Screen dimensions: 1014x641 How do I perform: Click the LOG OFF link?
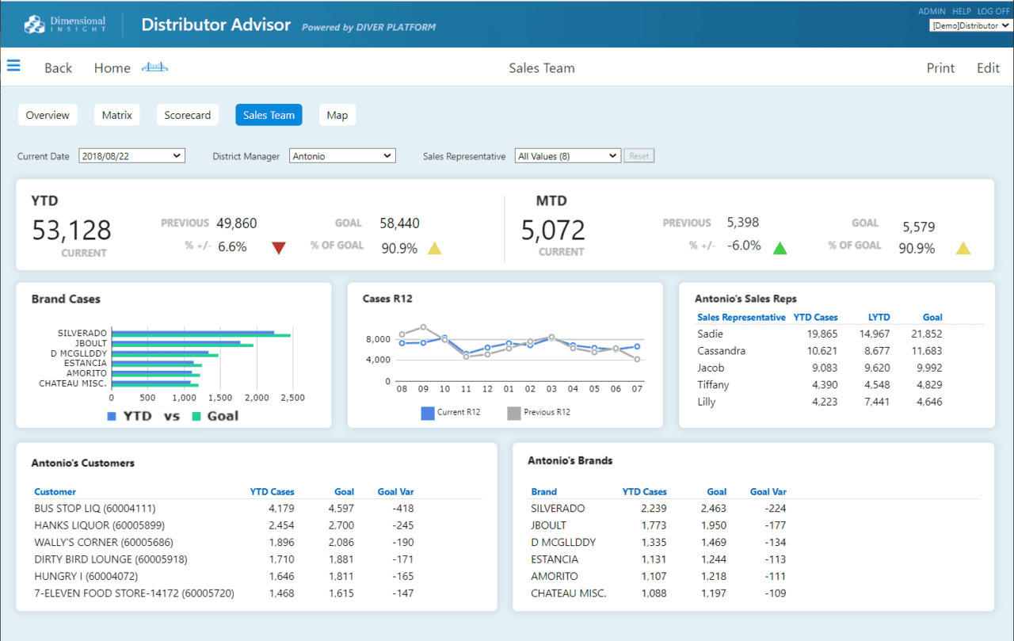[993, 11]
